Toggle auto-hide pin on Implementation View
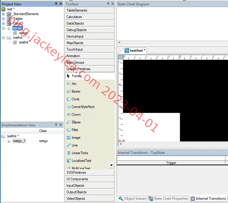This screenshot has height=203, width=228. pos(56,125)
